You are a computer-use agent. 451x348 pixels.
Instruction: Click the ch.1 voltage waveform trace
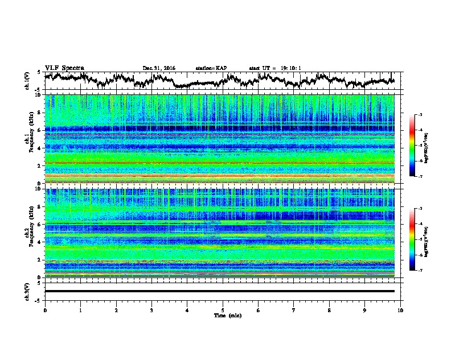point(219,80)
